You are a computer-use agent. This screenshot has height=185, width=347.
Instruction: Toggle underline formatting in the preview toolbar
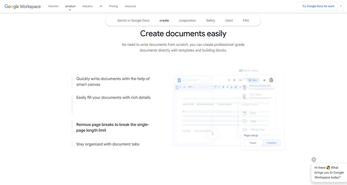[227, 87]
